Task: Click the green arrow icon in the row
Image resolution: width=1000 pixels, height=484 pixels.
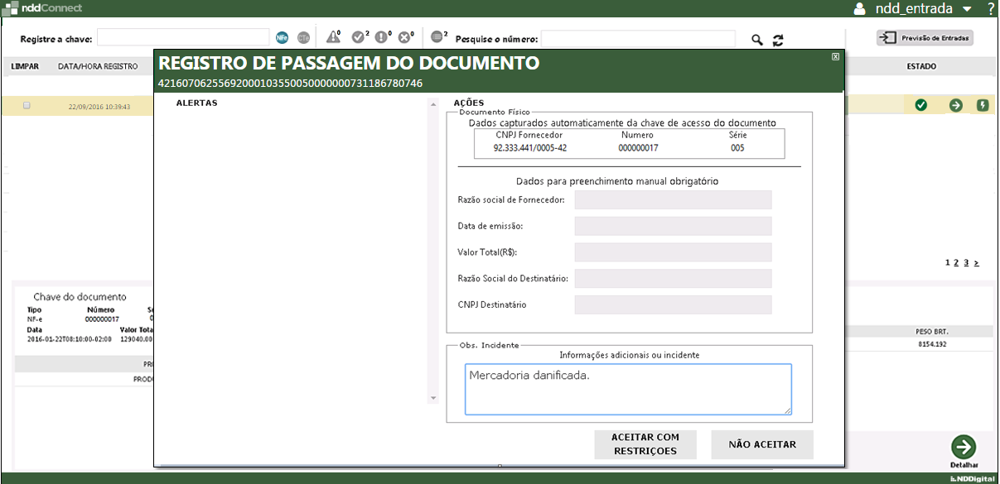Action: coord(955,105)
